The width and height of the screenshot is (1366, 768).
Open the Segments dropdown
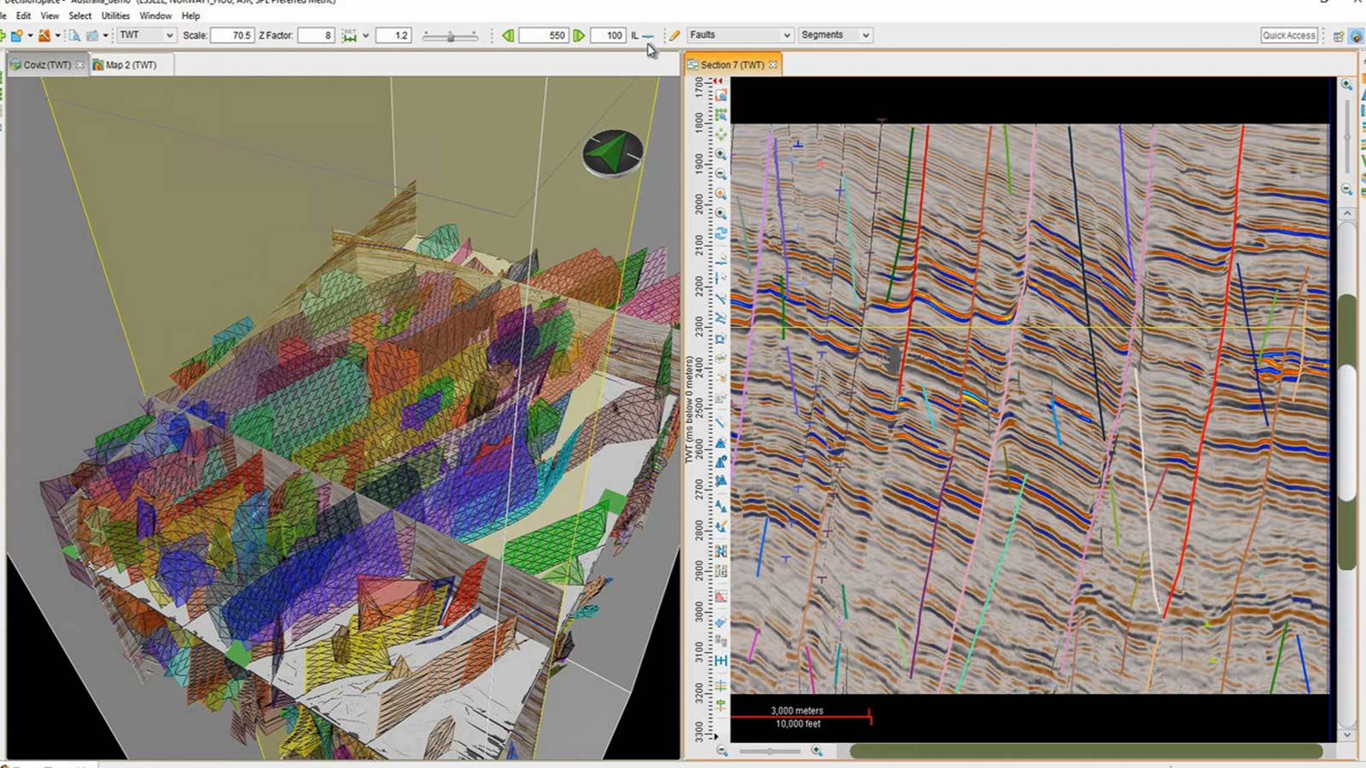(835, 35)
